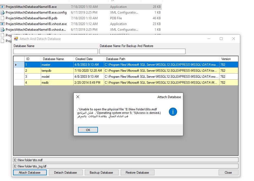
Task: Click the Backup Database button
Action: [x=101, y=173]
